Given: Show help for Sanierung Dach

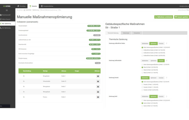Looking at the screenshot, I should pyautogui.click(x=167, y=97).
